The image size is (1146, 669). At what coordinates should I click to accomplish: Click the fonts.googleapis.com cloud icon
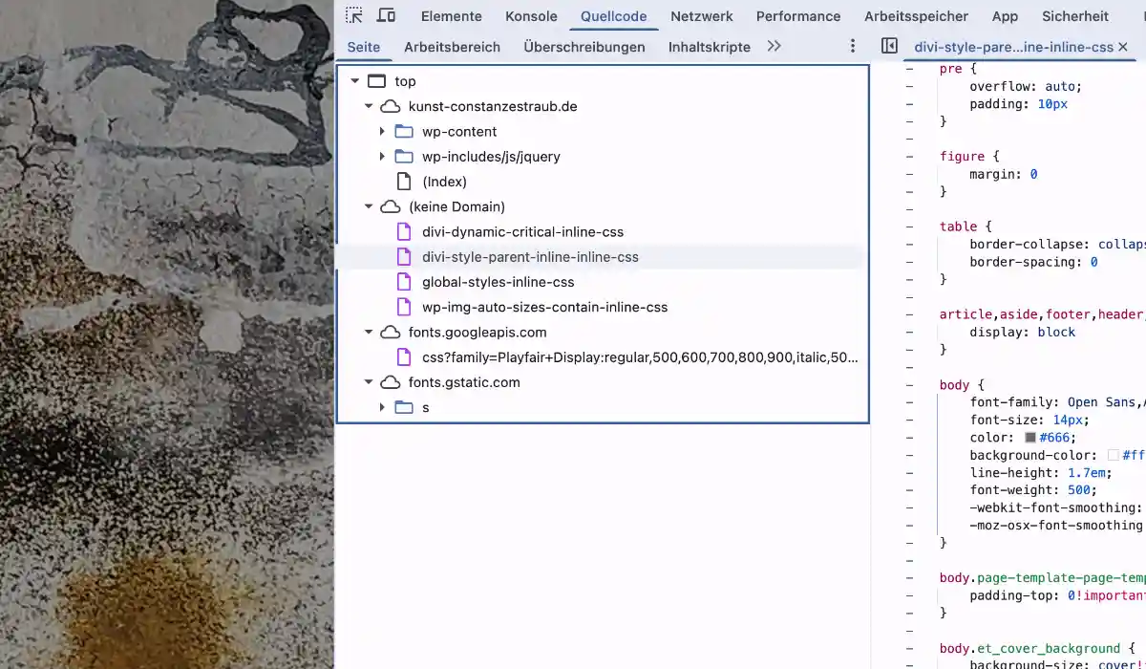pyautogui.click(x=391, y=333)
